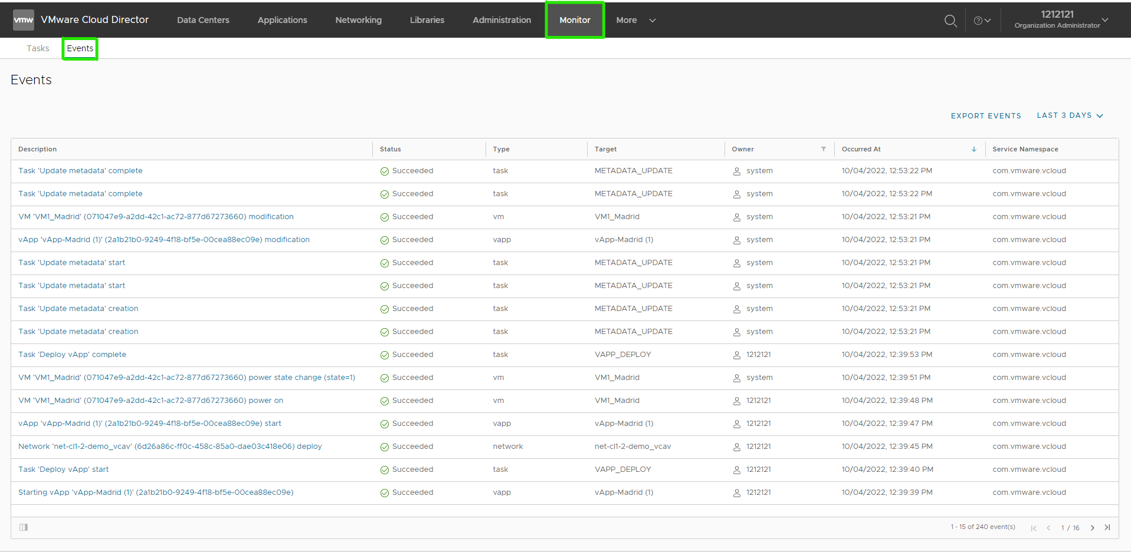Open VM 'VM1_Madrid' power on event
This screenshot has width=1131, height=552.
point(150,401)
